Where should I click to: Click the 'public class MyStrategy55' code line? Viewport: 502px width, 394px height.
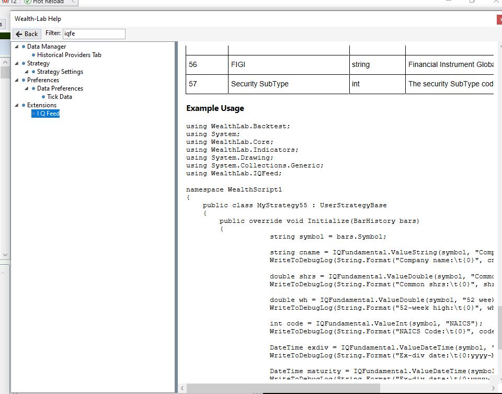pos(294,205)
